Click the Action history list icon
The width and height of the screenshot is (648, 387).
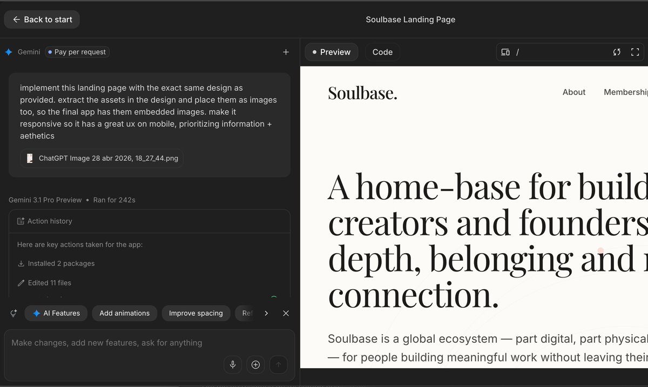(21, 221)
